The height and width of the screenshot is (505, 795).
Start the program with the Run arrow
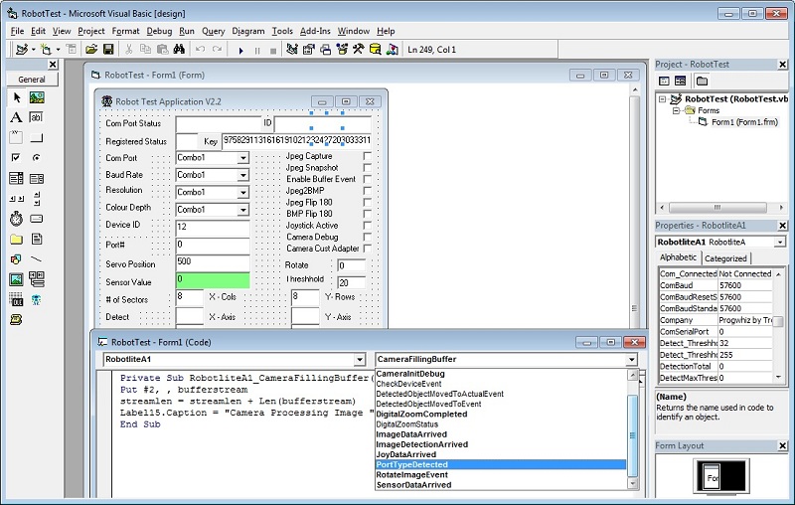(241, 50)
